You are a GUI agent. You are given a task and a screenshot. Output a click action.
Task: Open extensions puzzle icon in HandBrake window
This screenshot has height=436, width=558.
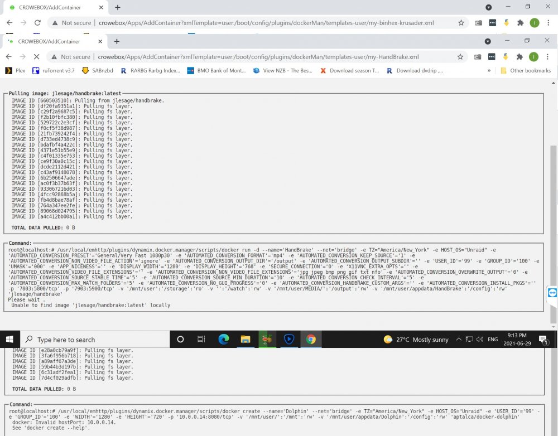(x=519, y=57)
